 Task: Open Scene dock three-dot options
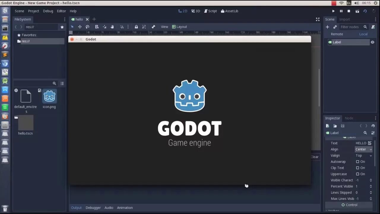376,19
